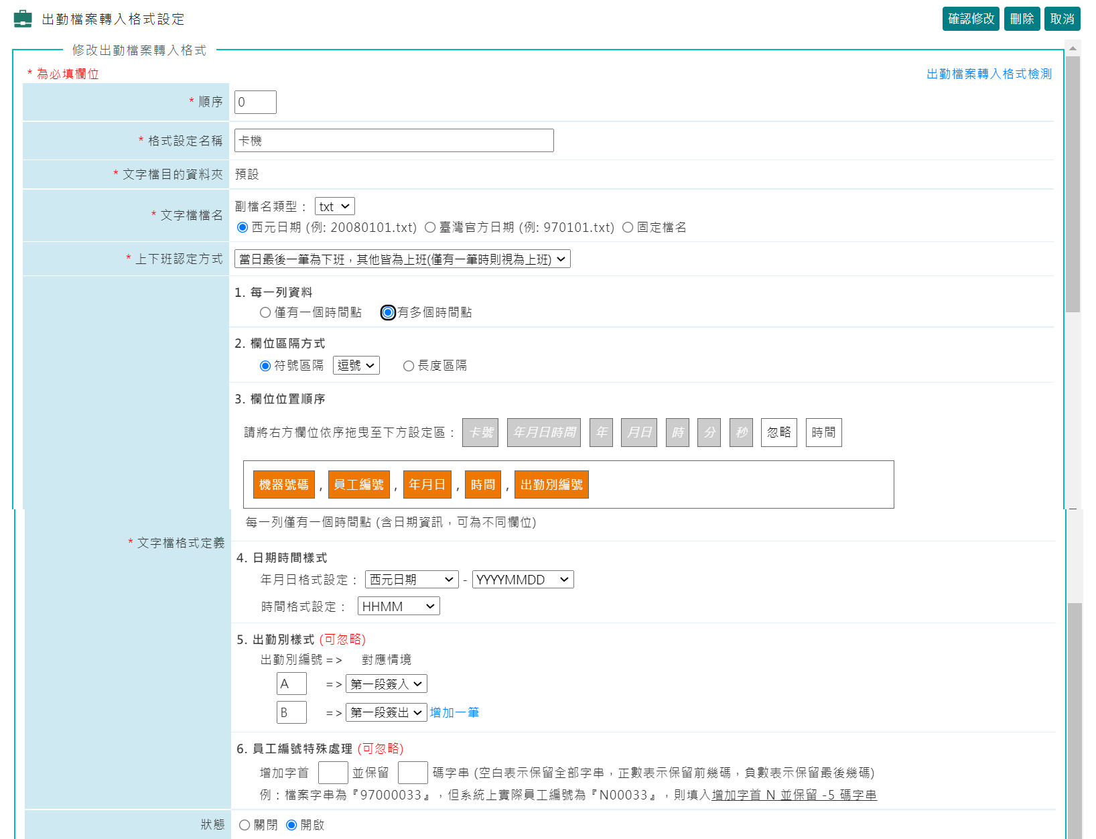This screenshot has width=1096, height=839.
Task: Click the 增加一筆 link
Action: 455,712
